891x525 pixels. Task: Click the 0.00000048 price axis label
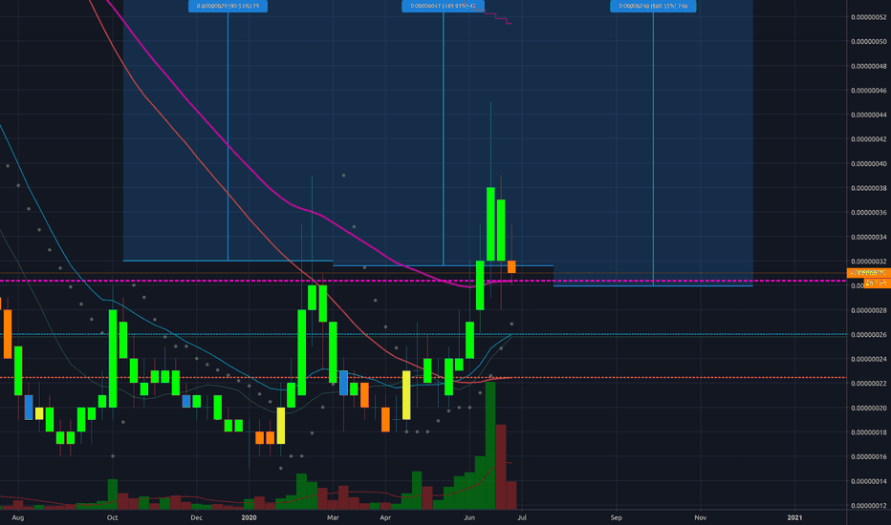tap(868, 66)
